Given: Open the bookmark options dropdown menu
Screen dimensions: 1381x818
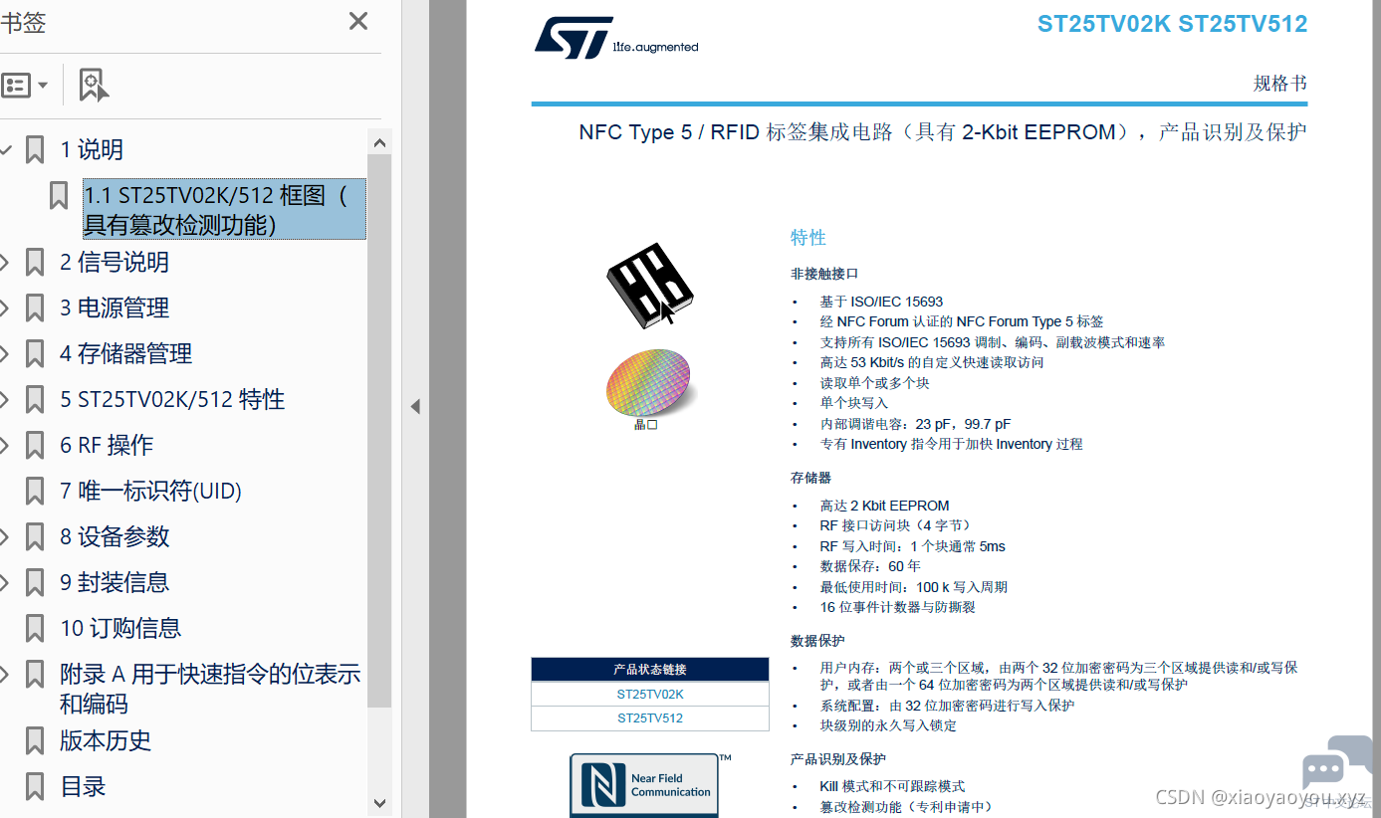Looking at the screenshot, I should click(x=26, y=86).
